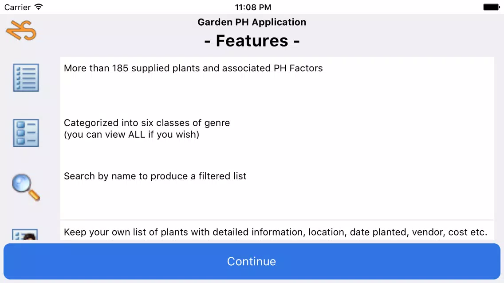Tap 'Search by name to produce a filtered list'
This screenshot has height=283, width=504.
coord(155,176)
